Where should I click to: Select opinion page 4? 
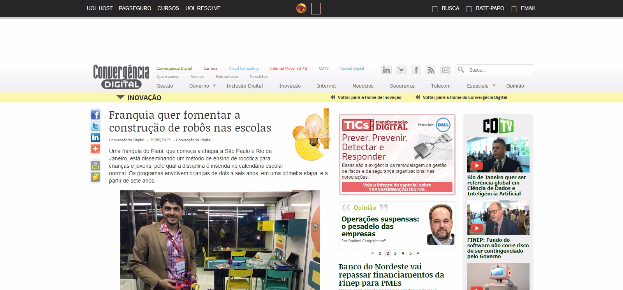[403, 253]
